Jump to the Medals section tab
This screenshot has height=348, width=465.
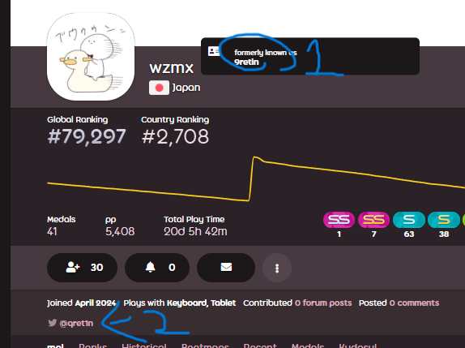[x=308, y=346]
